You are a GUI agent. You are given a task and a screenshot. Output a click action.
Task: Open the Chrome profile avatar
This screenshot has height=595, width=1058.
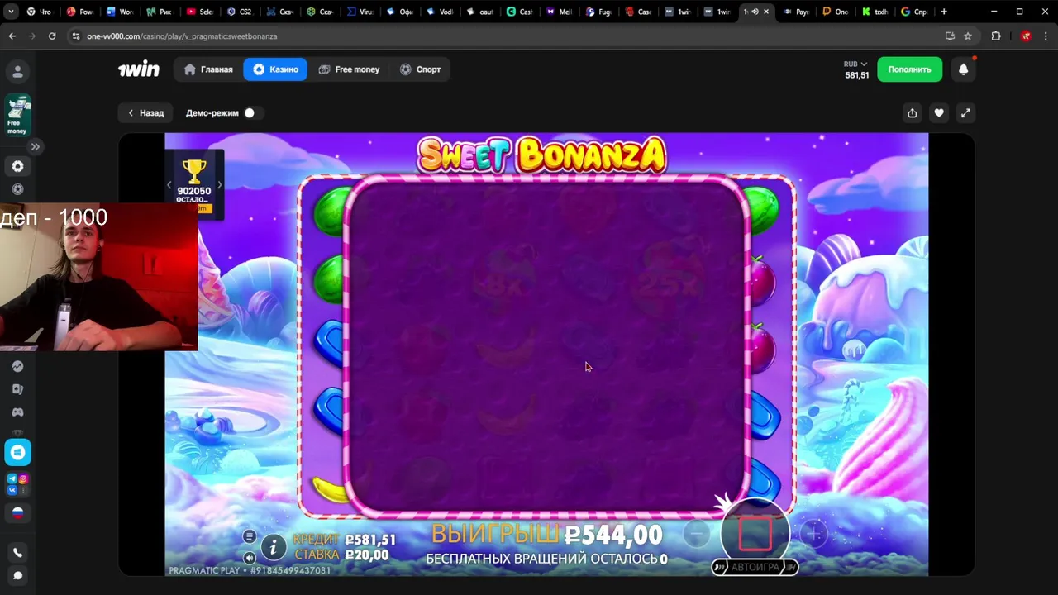[x=1026, y=36]
